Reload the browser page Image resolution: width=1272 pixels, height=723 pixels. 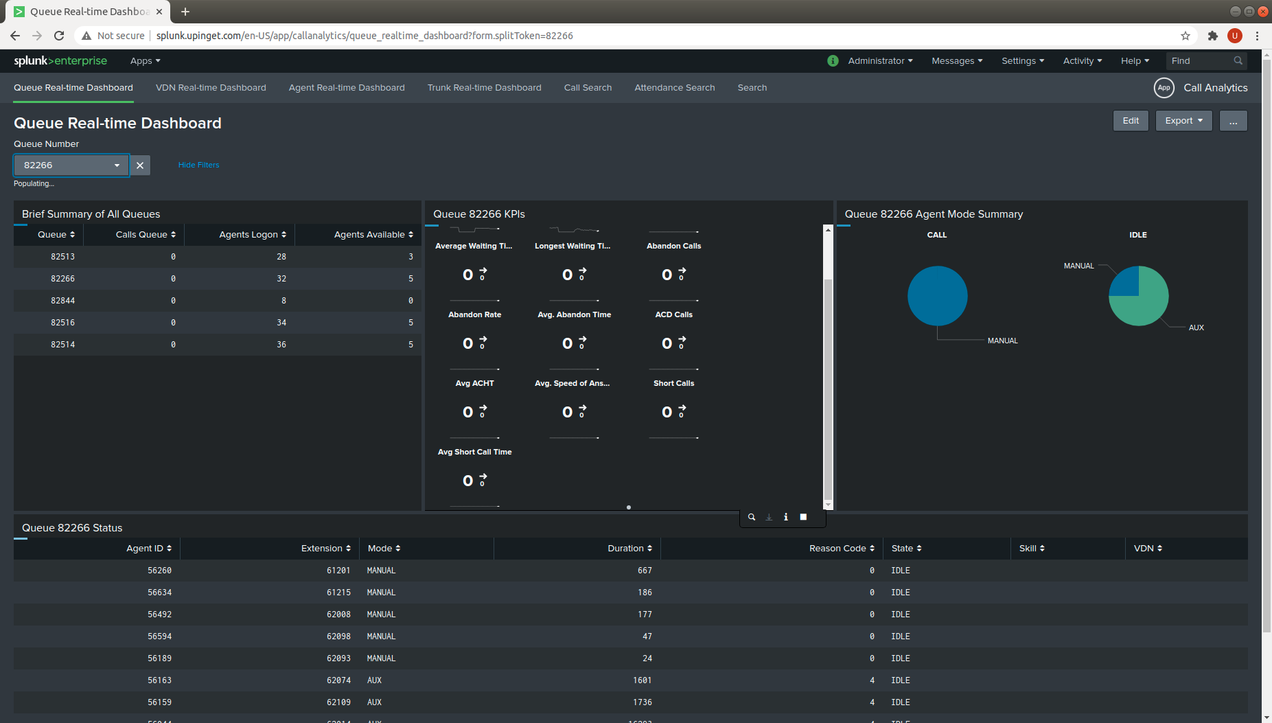59,36
